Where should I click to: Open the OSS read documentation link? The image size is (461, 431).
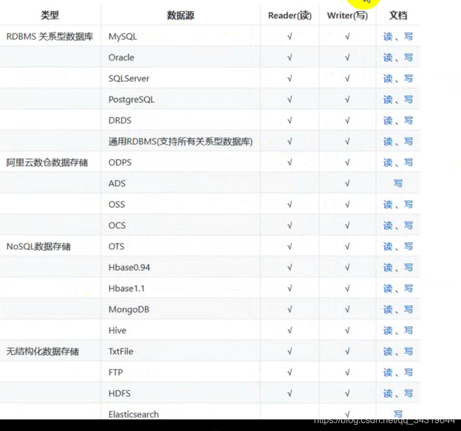coord(388,204)
